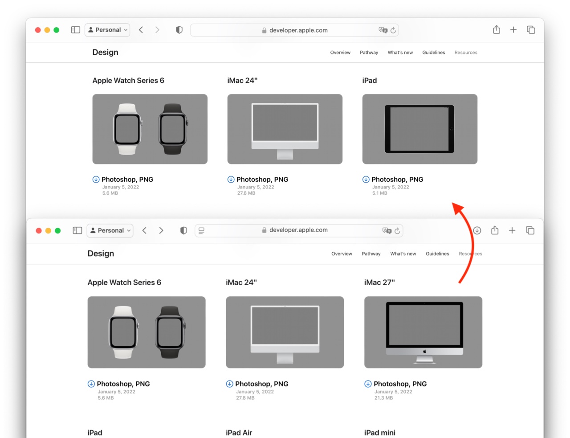Click Design heading link in top window
The image size is (570, 438).
pos(105,52)
